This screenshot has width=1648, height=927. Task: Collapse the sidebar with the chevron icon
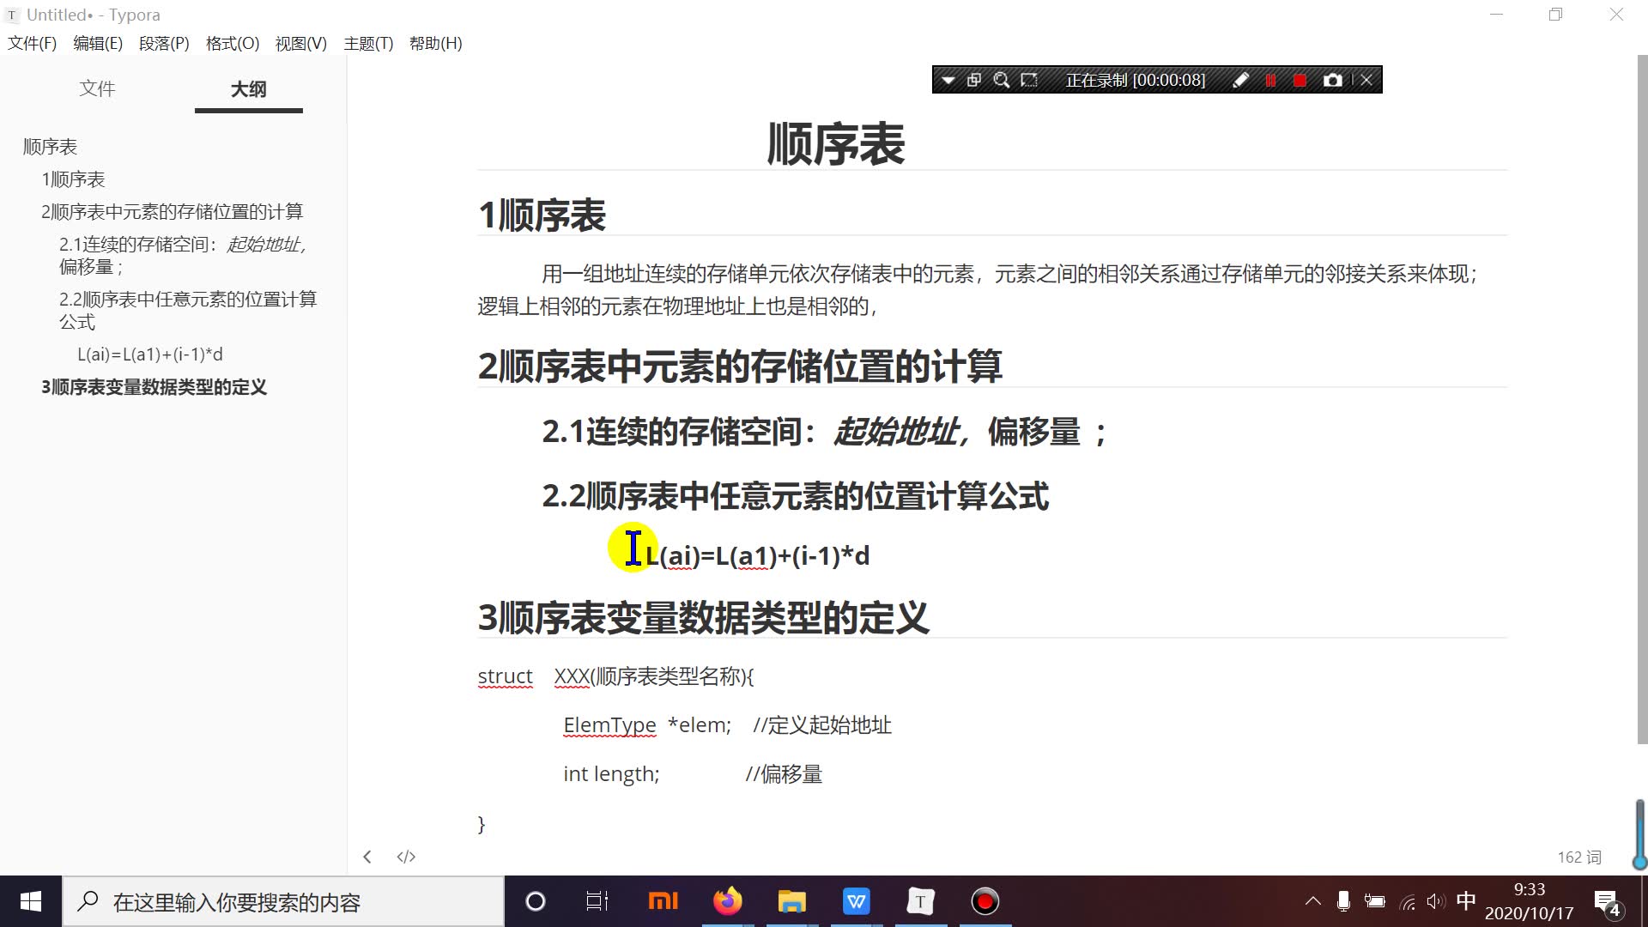tap(367, 857)
